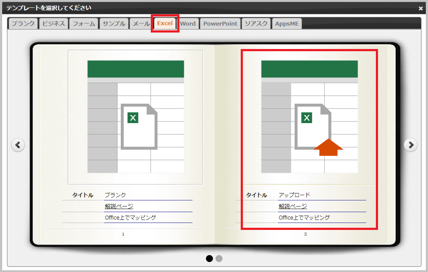Go to the previous template page arrow
Viewport: 428px width, 272px height.
[x=18, y=145]
